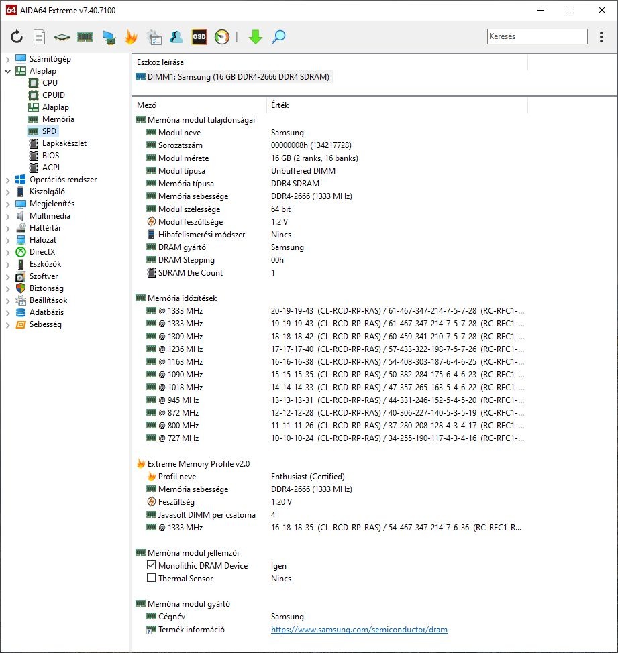The height and width of the screenshot is (653, 618).
Task: Select the Hibafelismerési módszer row
Action: click(331, 235)
